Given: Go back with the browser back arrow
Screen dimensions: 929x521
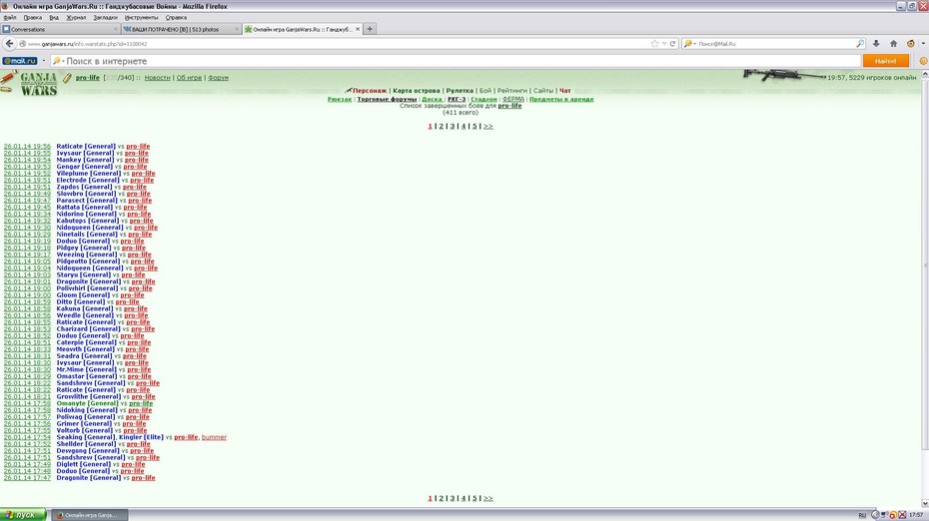Looking at the screenshot, I should pyautogui.click(x=9, y=44).
